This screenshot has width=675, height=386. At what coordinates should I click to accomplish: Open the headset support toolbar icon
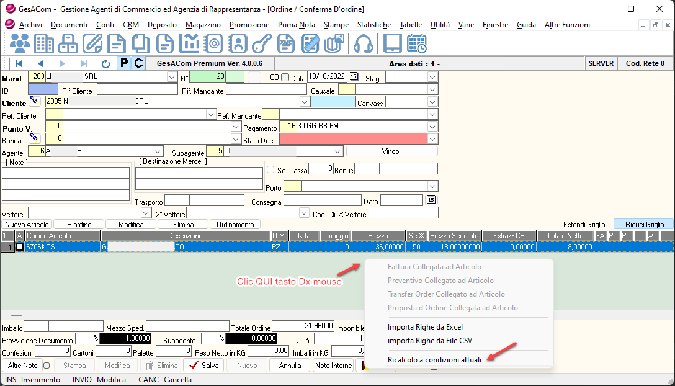tap(363, 43)
